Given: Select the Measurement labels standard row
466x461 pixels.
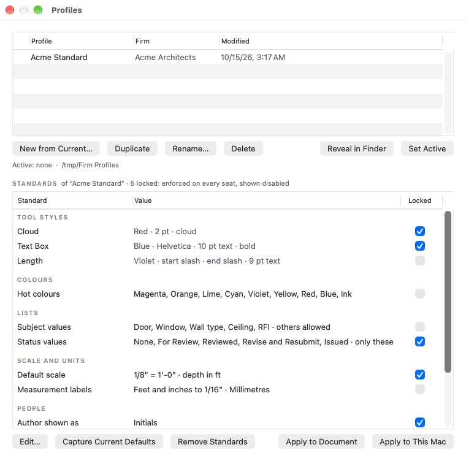Looking at the screenshot, I should [227, 390].
